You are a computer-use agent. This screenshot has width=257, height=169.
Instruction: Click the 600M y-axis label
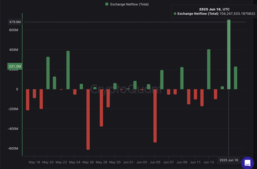pyautogui.click(x=14, y=30)
